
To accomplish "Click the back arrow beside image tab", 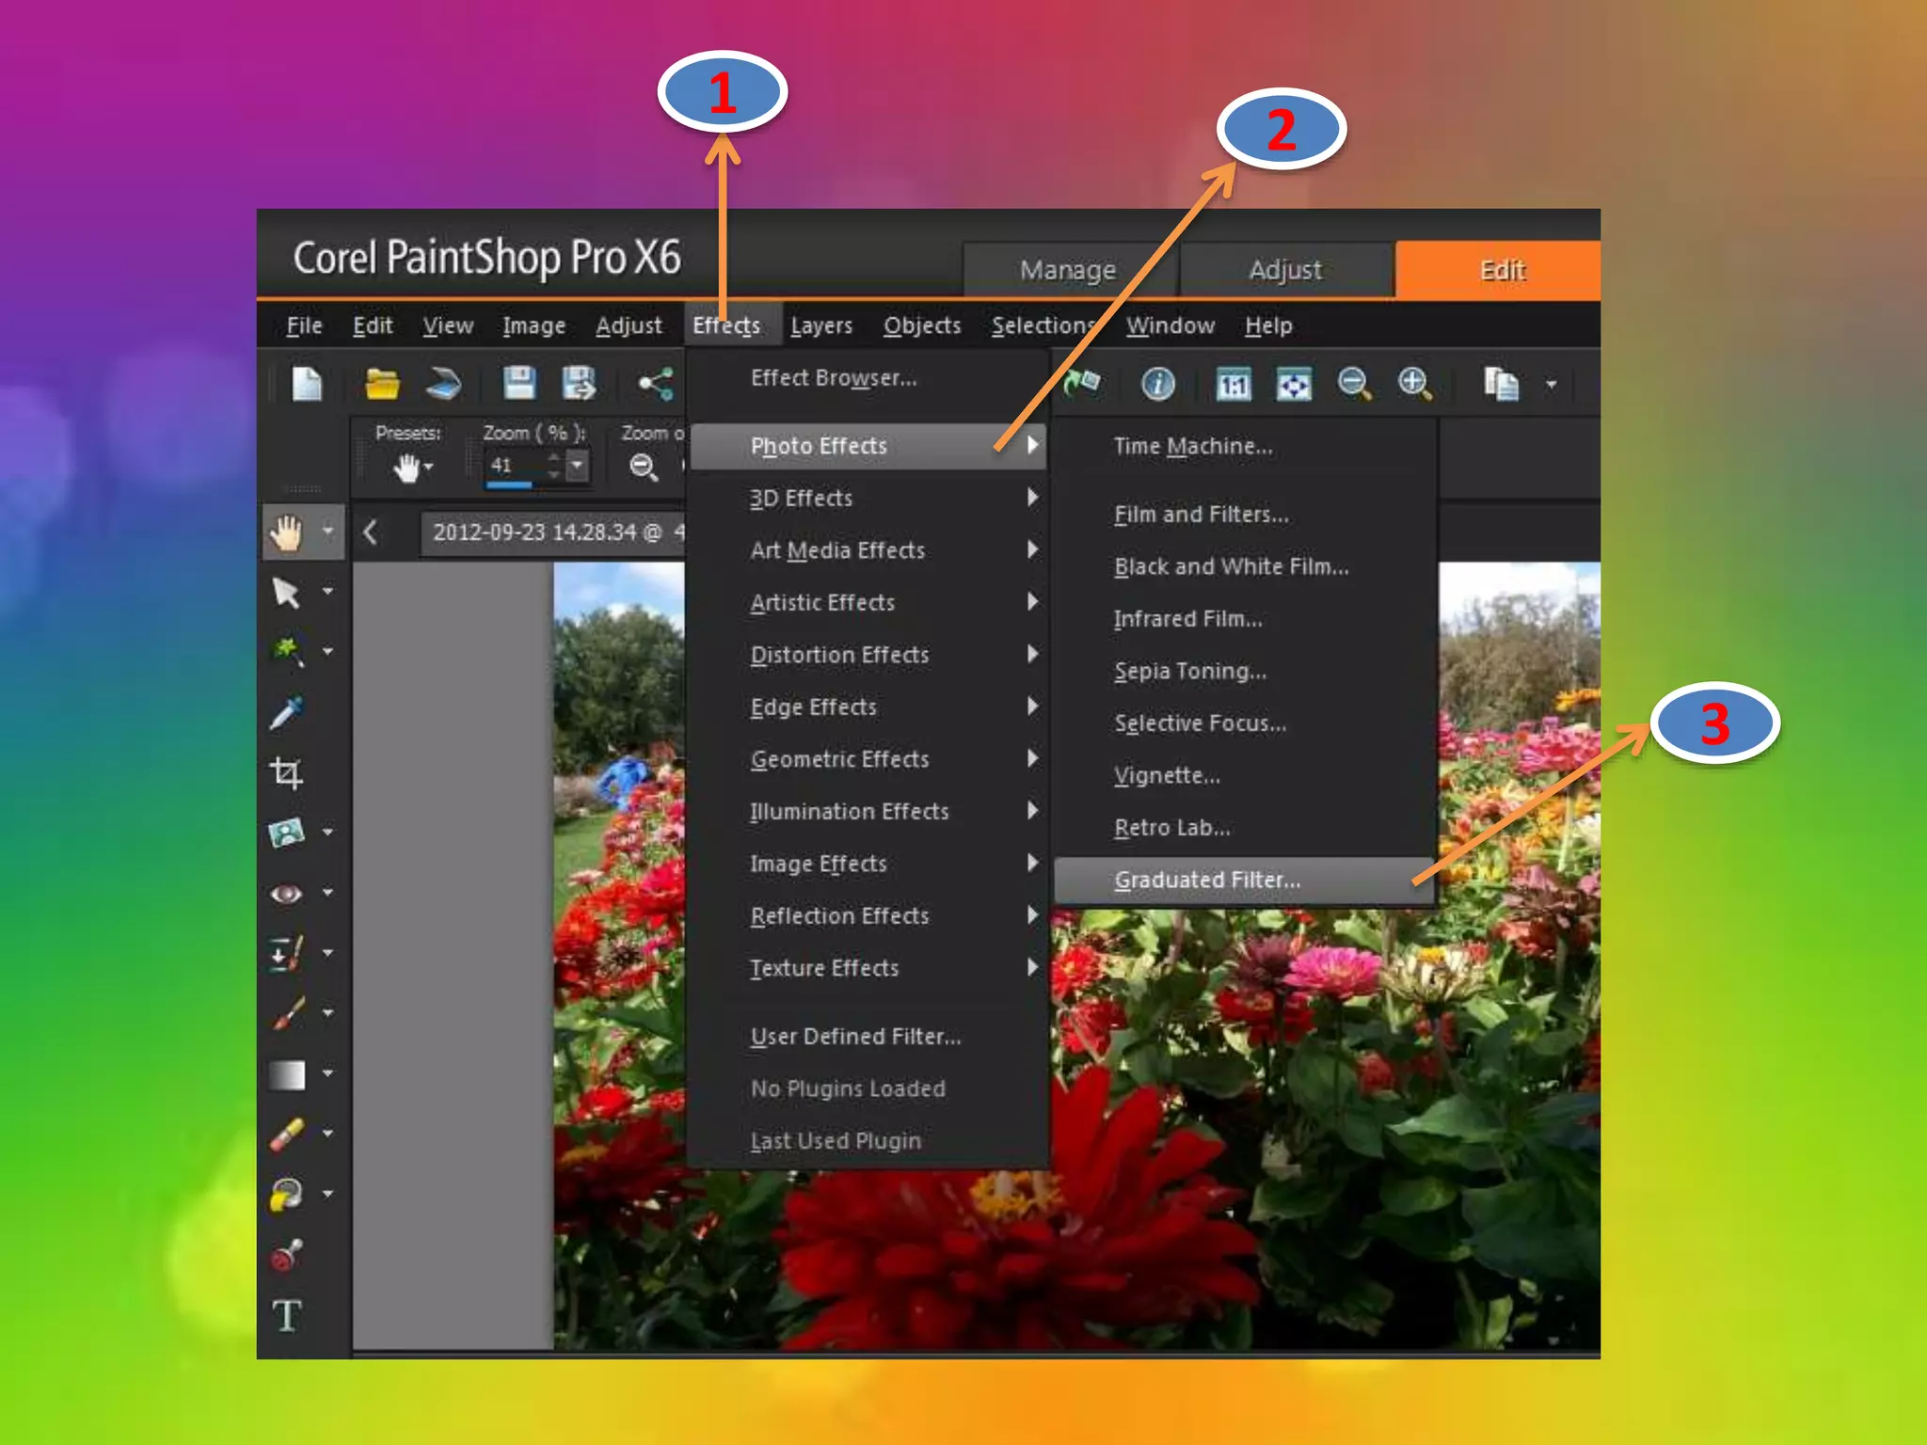I will click(371, 532).
